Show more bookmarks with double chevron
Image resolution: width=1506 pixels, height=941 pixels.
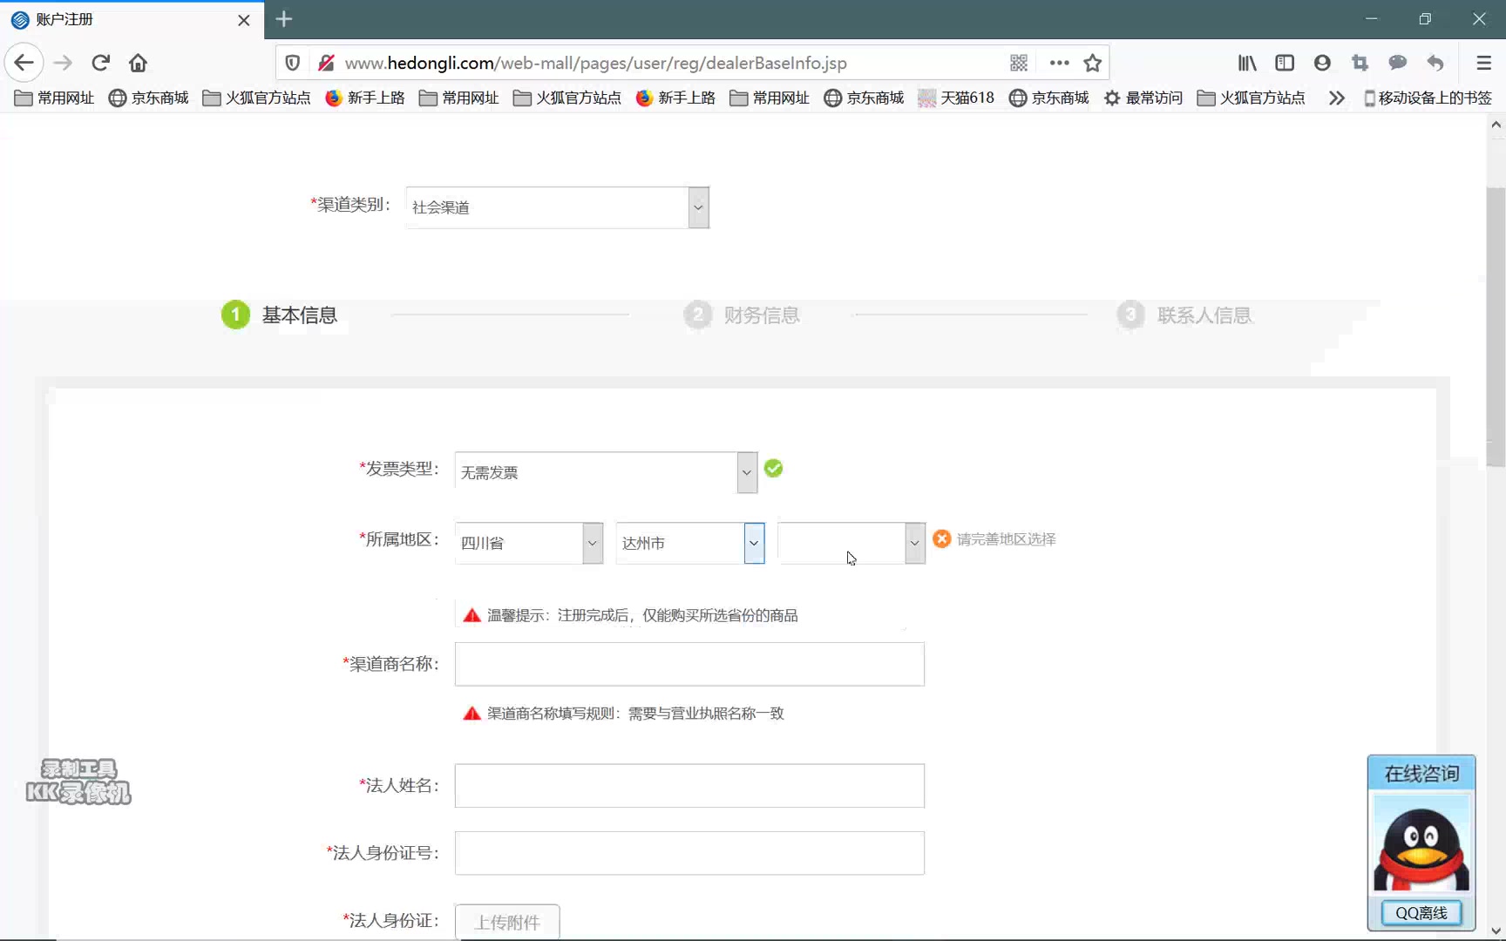pos(1336,98)
